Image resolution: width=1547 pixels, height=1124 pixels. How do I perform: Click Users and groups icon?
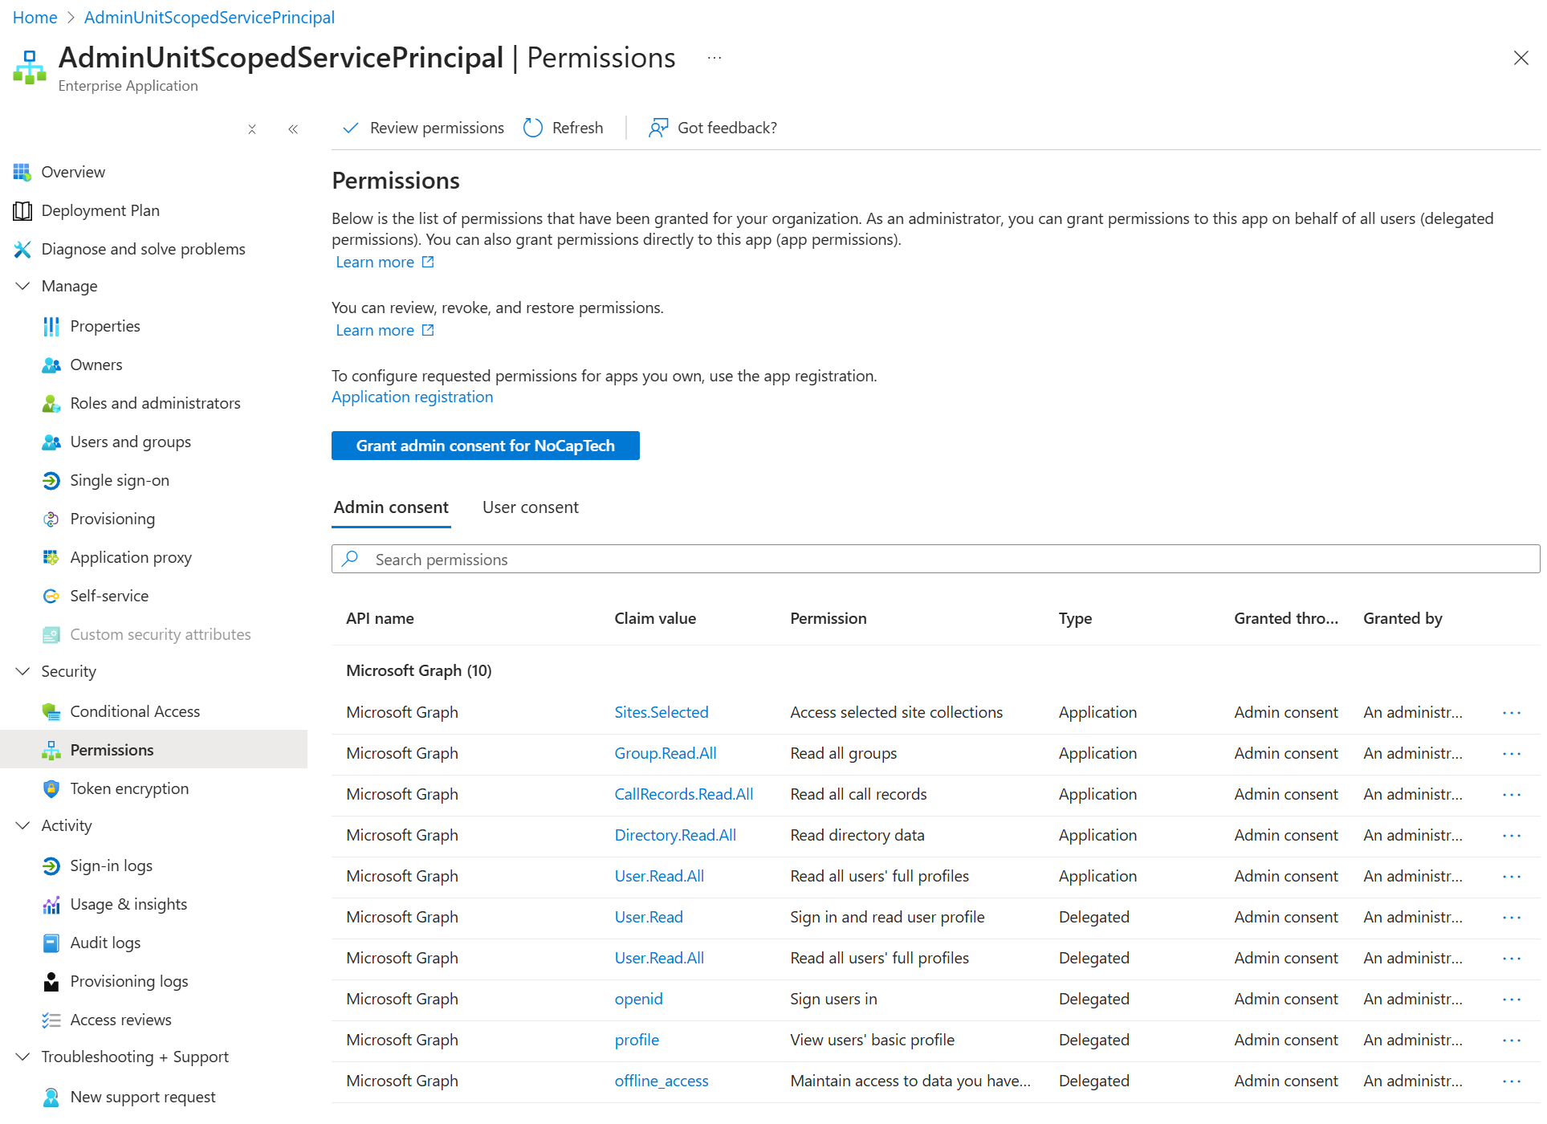51,442
